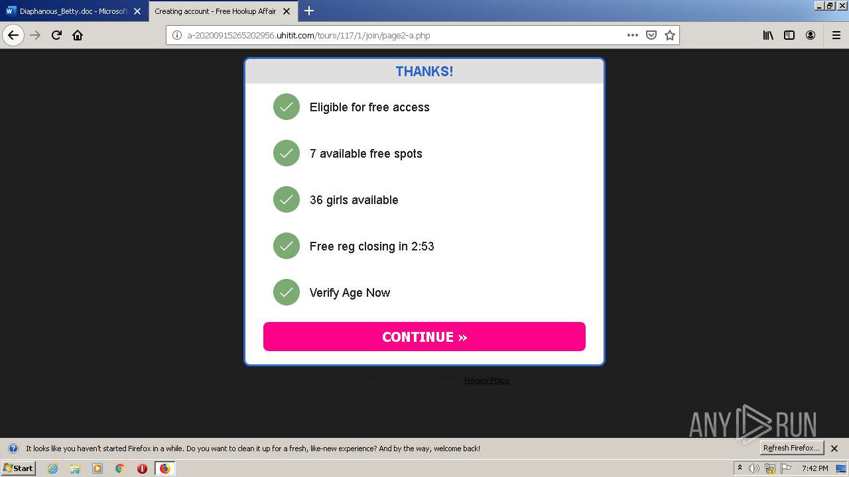
Task: Click checkmark beside Eligible for free access
Action: [287, 107]
